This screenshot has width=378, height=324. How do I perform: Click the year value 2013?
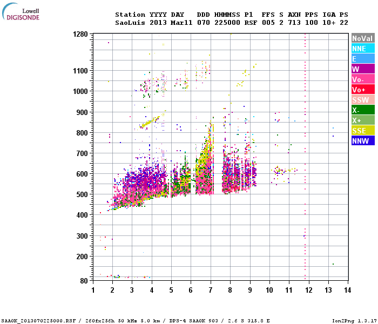pyautogui.click(x=158, y=23)
